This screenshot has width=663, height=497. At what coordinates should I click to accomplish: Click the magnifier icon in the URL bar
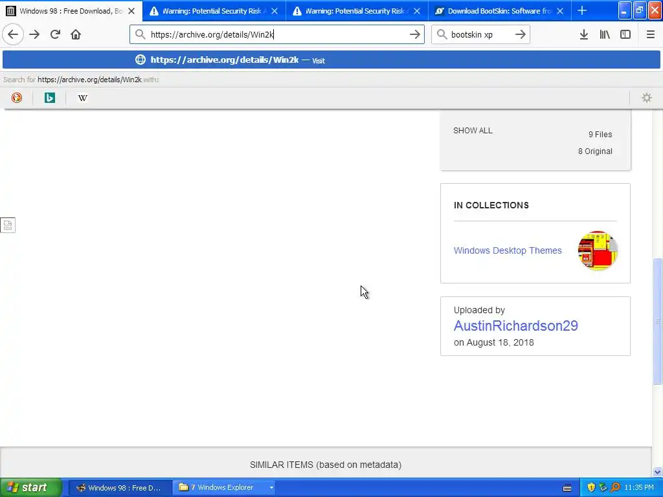point(140,34)
